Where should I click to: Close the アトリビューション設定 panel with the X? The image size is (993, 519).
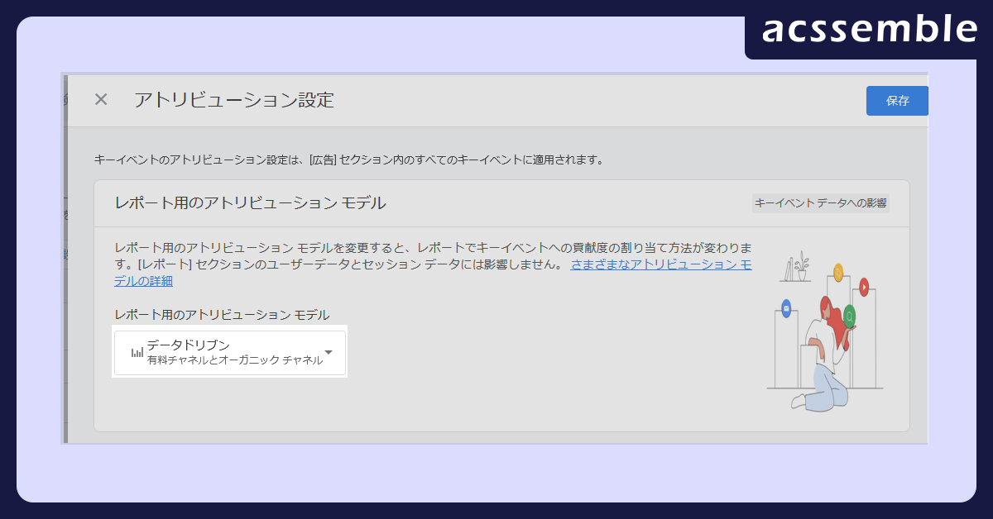tap(101, 100)
